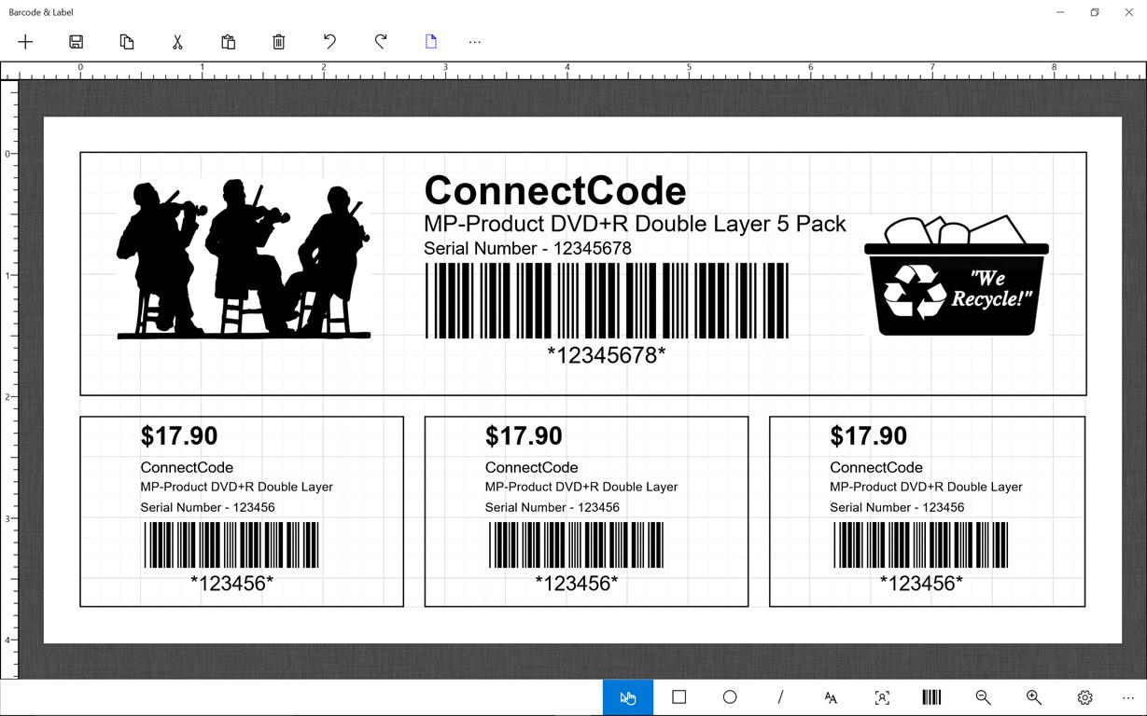Save the current label design
1147x716 pixels.
(x=76, y=41)
